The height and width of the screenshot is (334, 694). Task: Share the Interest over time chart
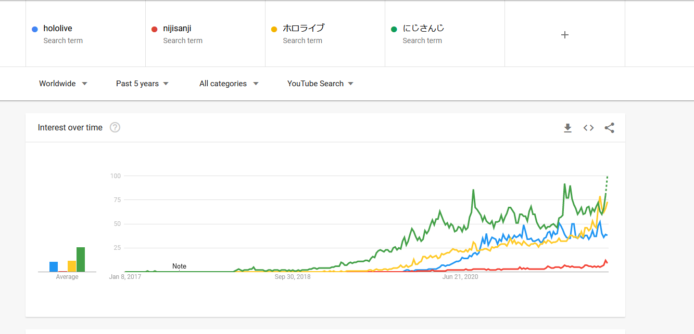click(609, 128)
